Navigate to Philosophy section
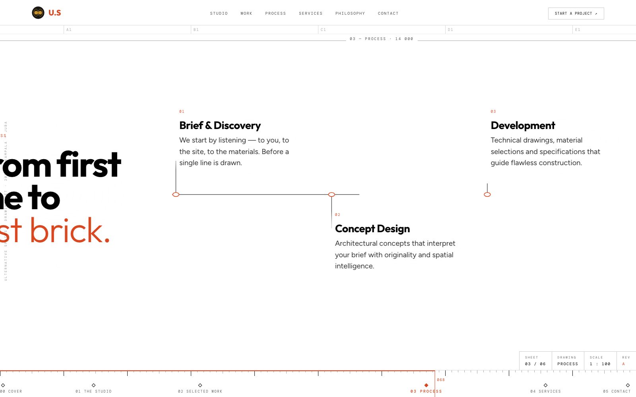Image resolution: width=636 pixels, height=397 pixels. point(350,13)
